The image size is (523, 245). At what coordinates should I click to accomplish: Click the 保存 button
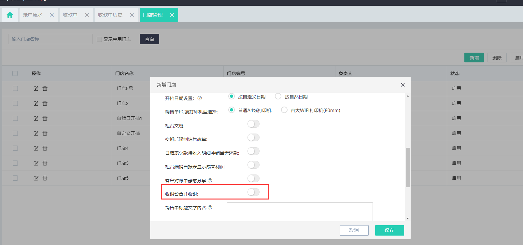[x=389, y=230]
